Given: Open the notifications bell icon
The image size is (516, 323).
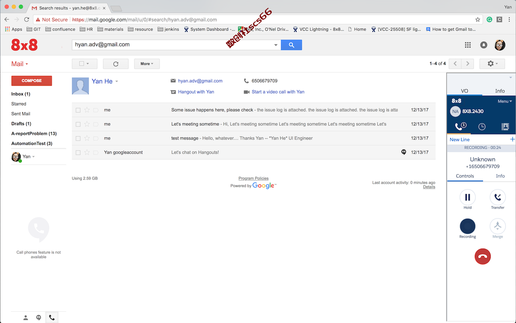Looking at the screenshot, I should (484, 45).
